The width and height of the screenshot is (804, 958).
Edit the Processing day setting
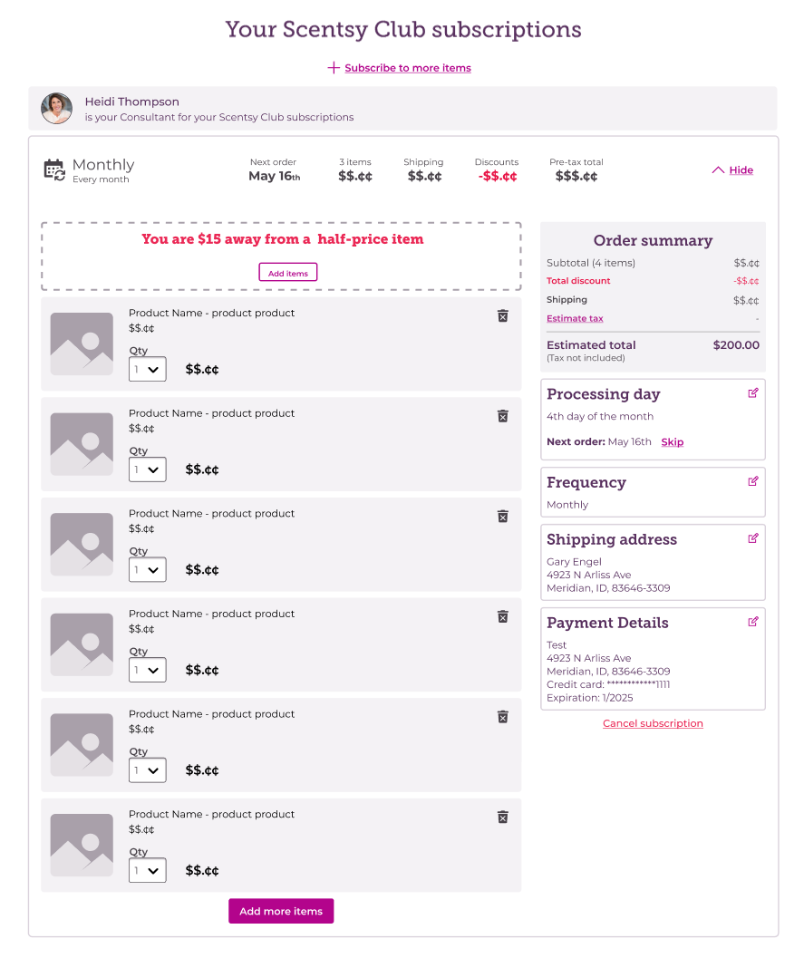click(752, 393)
